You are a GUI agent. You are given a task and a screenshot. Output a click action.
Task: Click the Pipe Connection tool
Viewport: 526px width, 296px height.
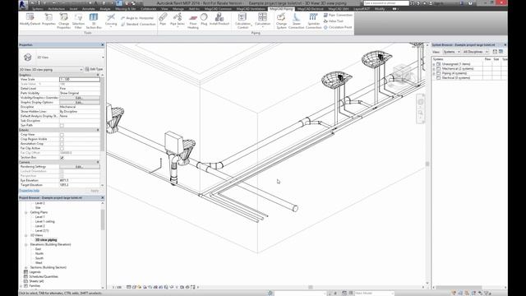point(338,15)
